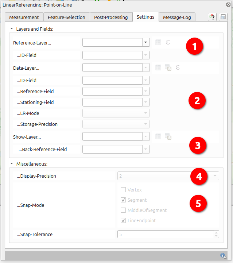Click the Reference-Layer expression filter icon
Screen dimensions: 233x263
pyautogui.click(x=168, y=43)
